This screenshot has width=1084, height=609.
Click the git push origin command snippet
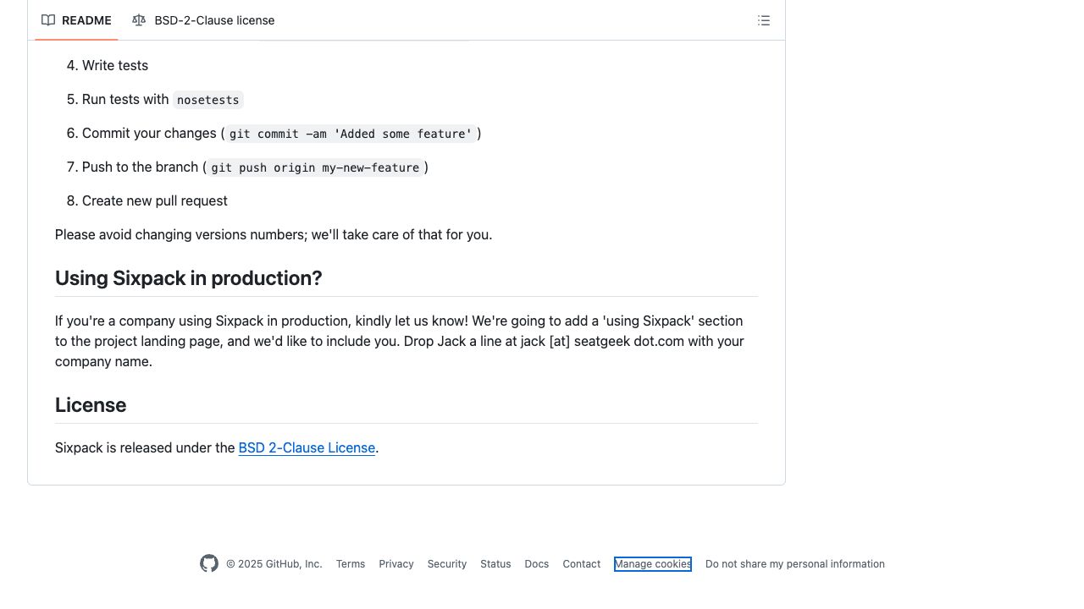315,167
